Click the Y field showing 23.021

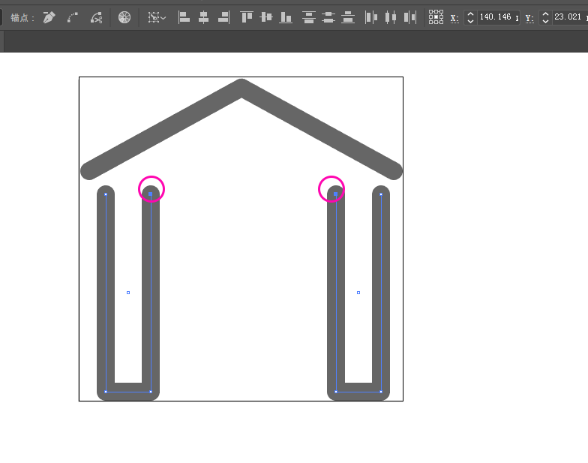tap(569, 17)
